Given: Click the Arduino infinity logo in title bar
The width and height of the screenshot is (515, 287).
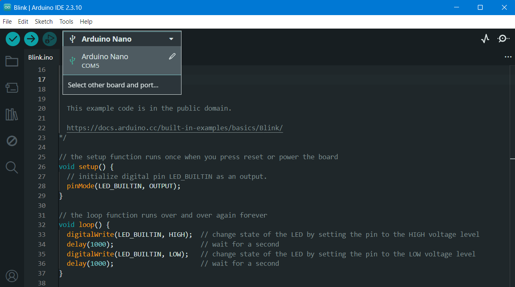Looking at the screenshot, I should tap(7, 7).
